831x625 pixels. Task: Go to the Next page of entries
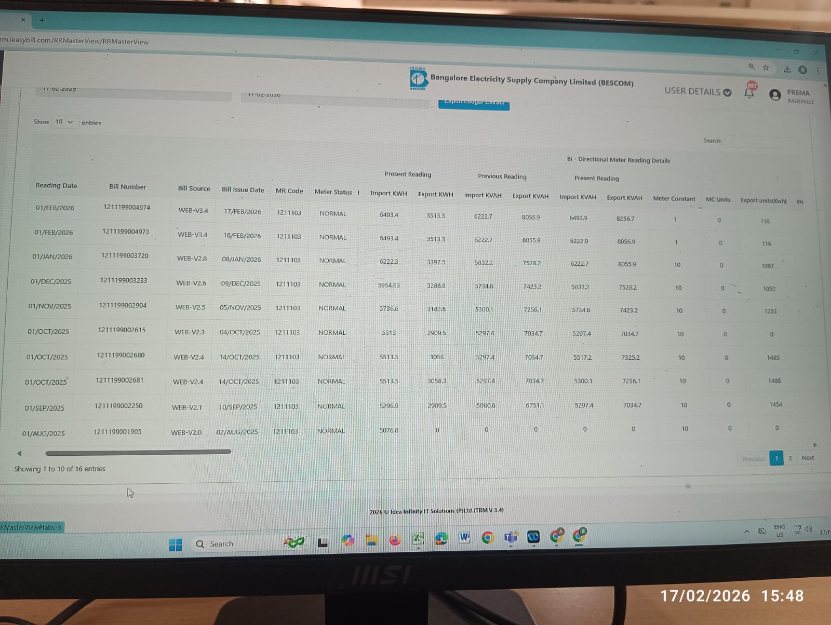point(808,458)
